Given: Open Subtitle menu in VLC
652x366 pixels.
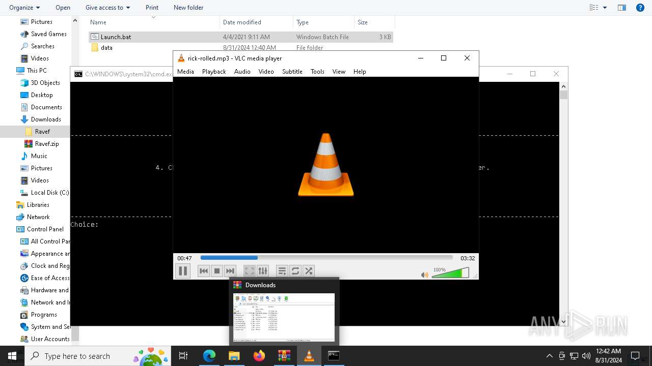Looking at the screenshot, I should pyautogui.click(x=292, y=72).
